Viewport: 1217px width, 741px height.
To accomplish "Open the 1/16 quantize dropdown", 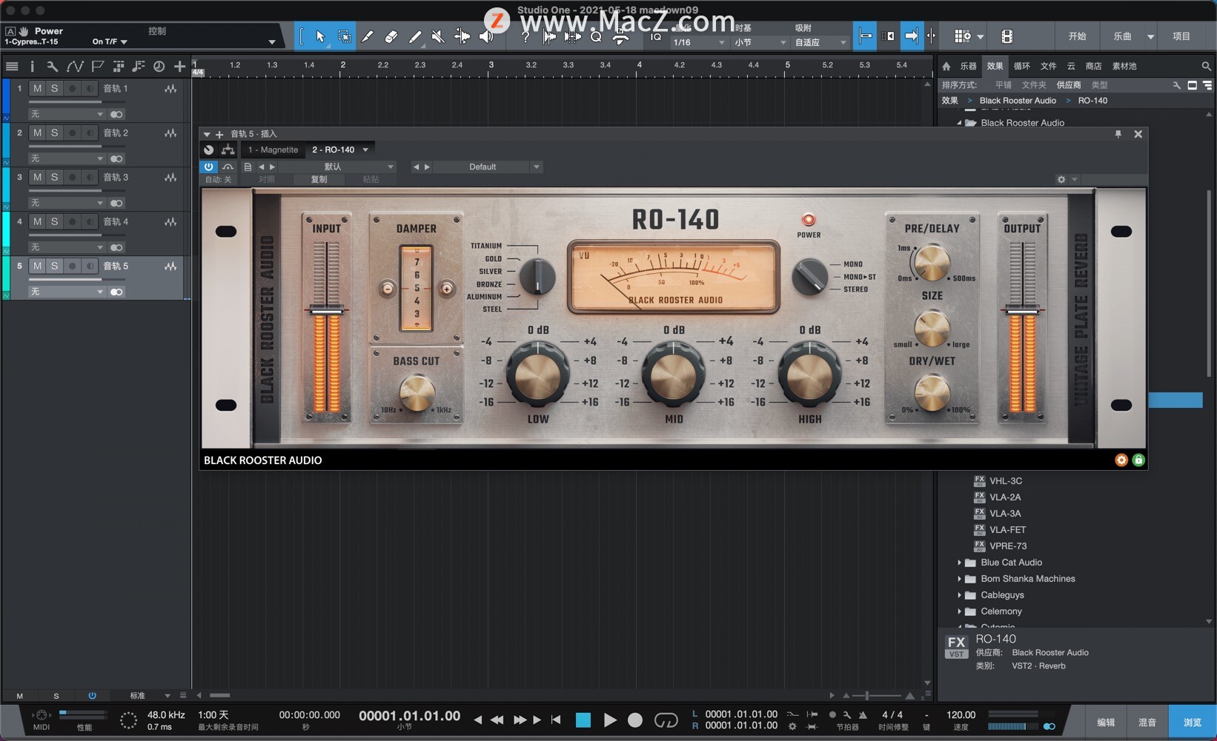I will 698,43.
